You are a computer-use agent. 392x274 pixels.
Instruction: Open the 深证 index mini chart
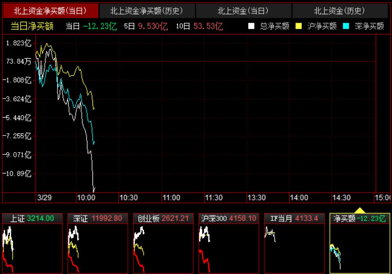(x=97, y=243)
